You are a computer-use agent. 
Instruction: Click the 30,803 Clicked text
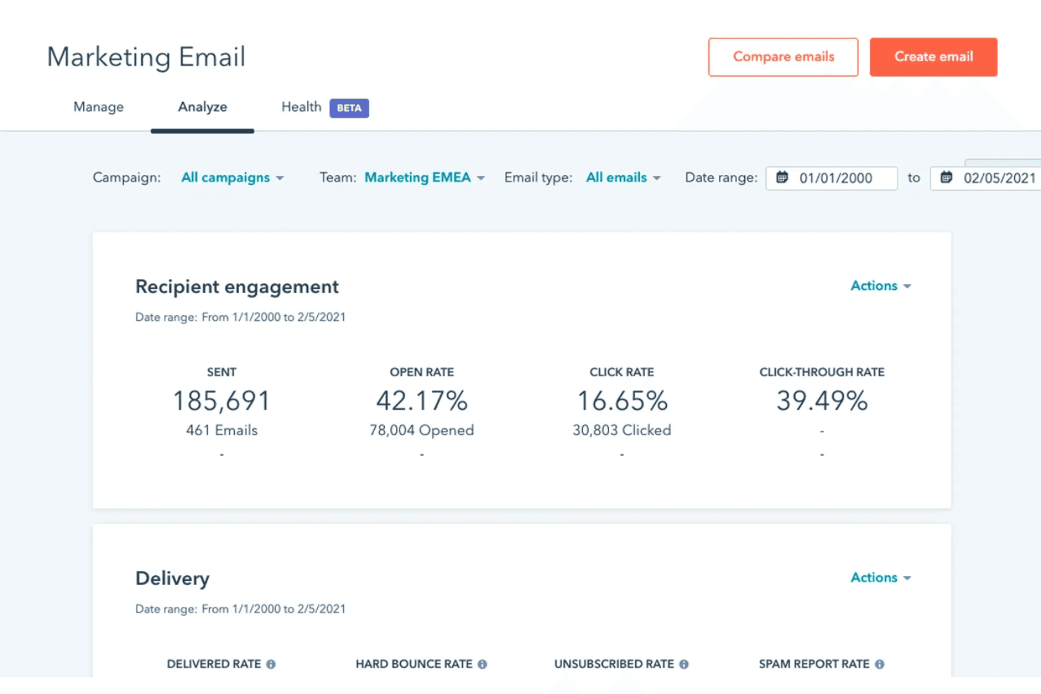click(622, 430)
